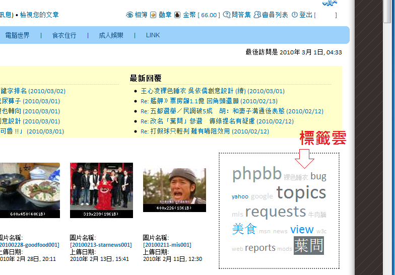Open the 電腦世界 navigation item

tap(17, 35)
